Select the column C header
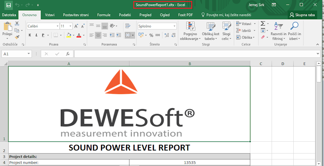This screenshot has height=166, width=324. (x=261, y=64)
